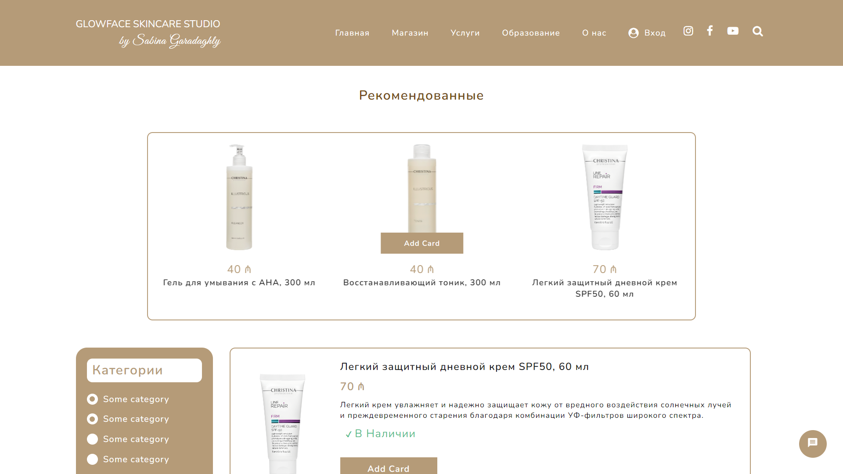This screenshot has height=474, width=843.
Task: Open the chat bubble widget
Action: 813,444
